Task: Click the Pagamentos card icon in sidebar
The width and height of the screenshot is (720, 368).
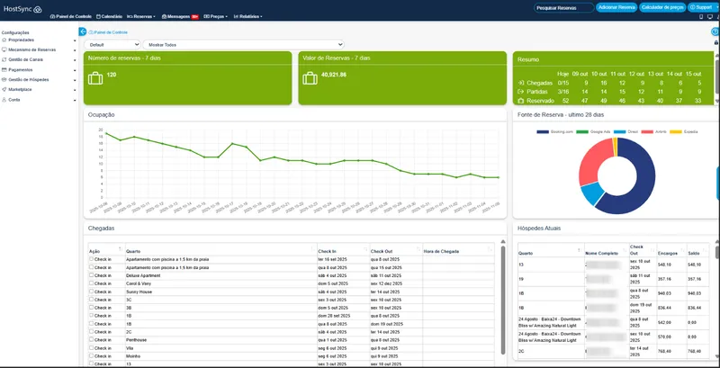Action: pos(4,70)
